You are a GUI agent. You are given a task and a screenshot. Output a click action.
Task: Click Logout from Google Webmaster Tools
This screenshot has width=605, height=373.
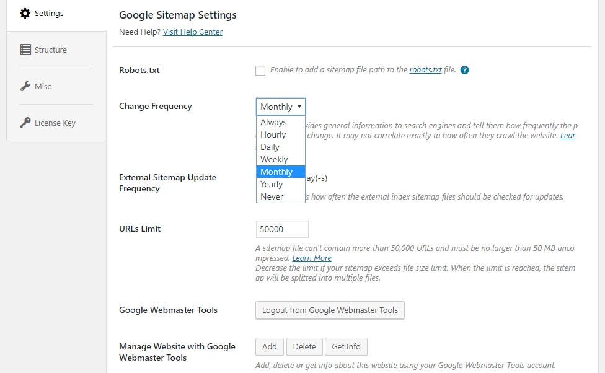pos(330,310)
